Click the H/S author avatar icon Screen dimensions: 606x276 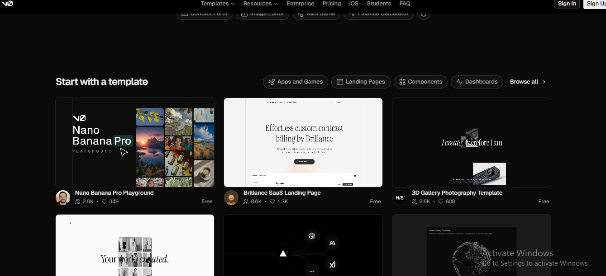[400, 198]
